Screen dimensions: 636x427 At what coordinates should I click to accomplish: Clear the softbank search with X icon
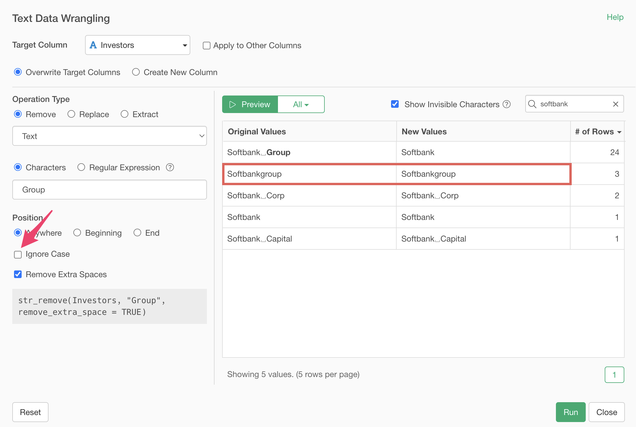pos(616,104)
